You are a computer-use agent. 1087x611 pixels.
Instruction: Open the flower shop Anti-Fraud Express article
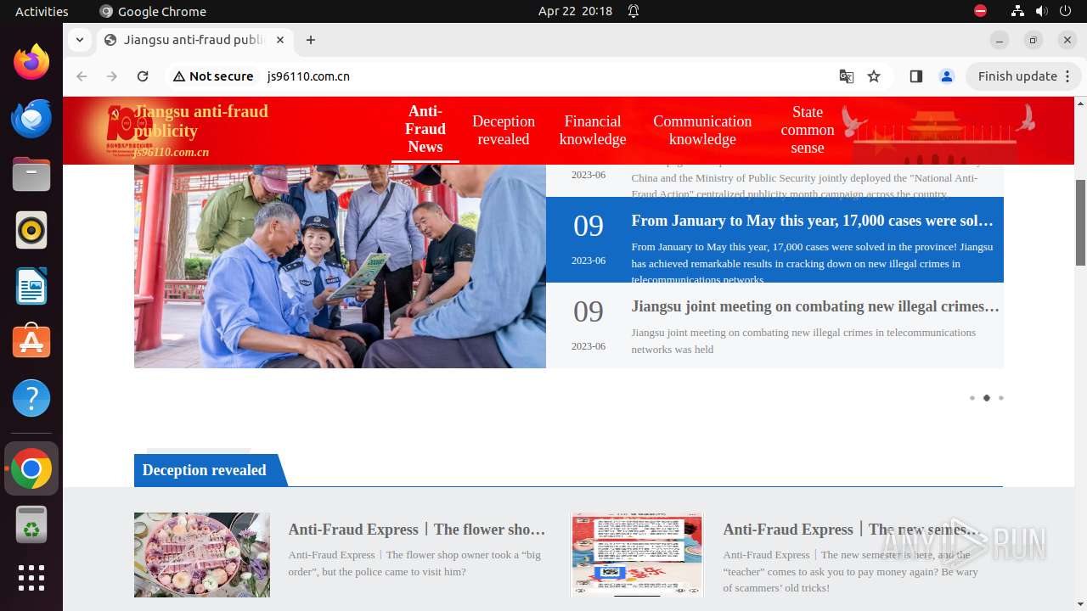point(417,530)
